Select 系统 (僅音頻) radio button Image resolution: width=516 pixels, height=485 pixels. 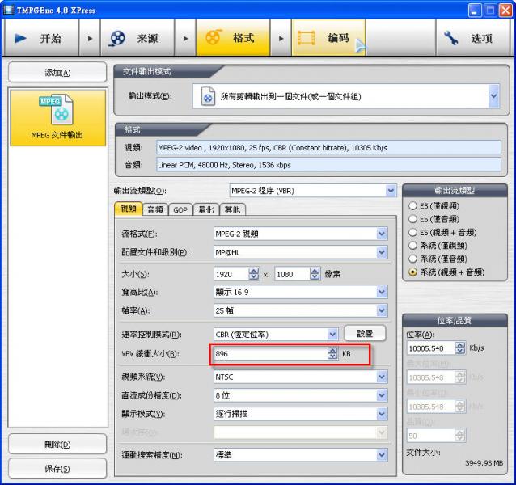click(x=413, y=259)
